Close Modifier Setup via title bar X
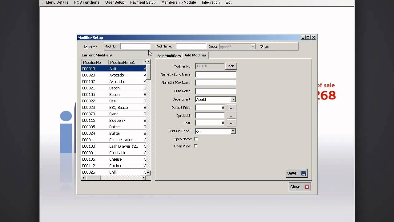This screenshot has height=222, width=394. (x=314, y=38)
